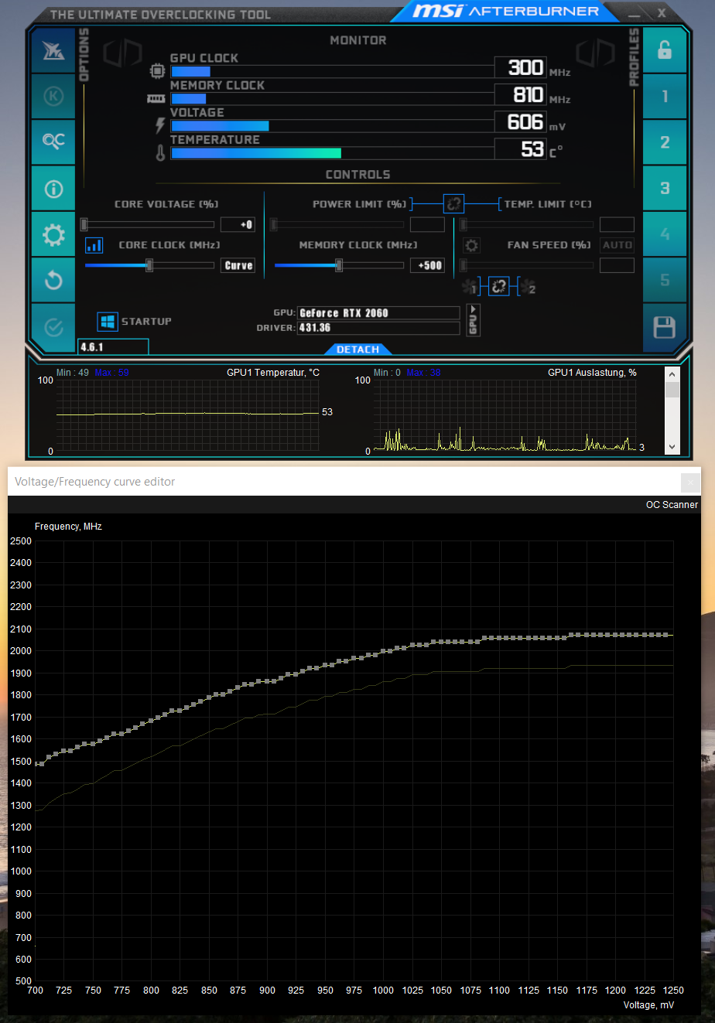The image size is (715, 1023).
Task: Click the Power Limit slider
Action: [x=337, y=225]
